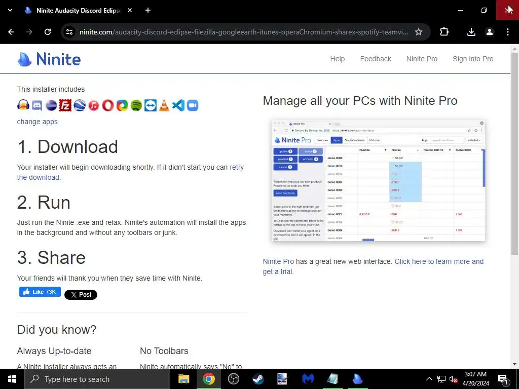Screen dimensions: 519x389
Task: Click the X Post share button
Action: coord(81,295)
